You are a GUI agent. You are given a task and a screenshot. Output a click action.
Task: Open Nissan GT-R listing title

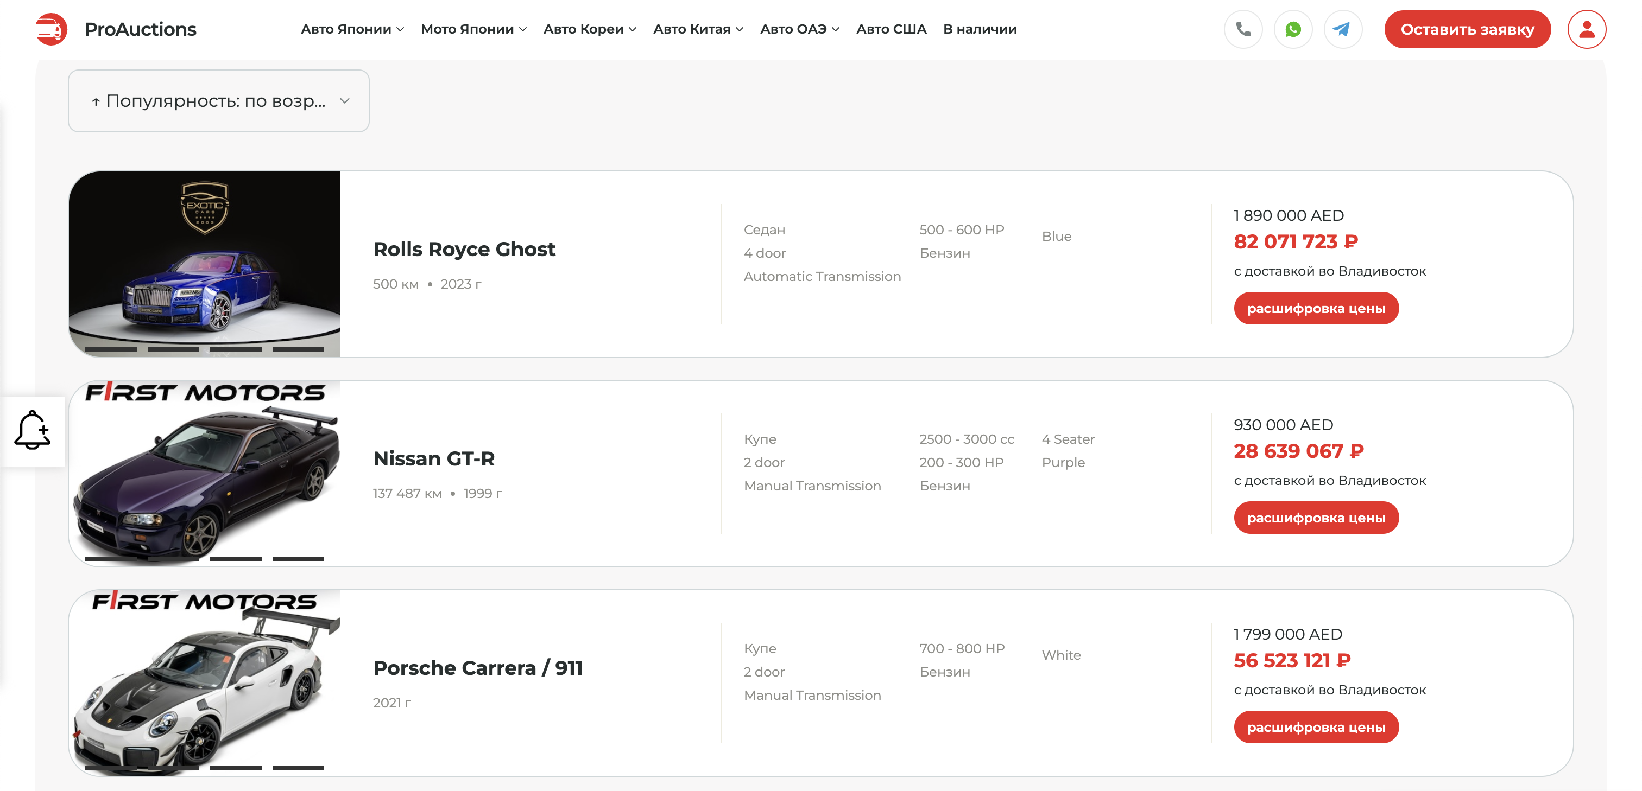[x=433, y=458]
